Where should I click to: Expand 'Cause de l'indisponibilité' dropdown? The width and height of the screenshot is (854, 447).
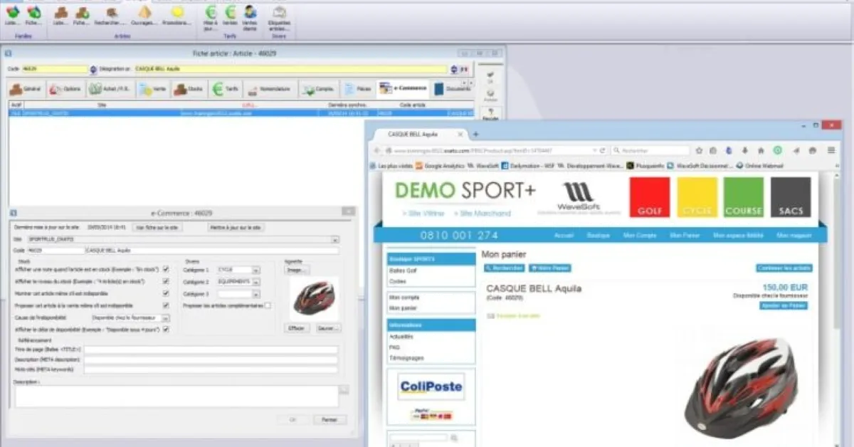[x=167, y=317]
